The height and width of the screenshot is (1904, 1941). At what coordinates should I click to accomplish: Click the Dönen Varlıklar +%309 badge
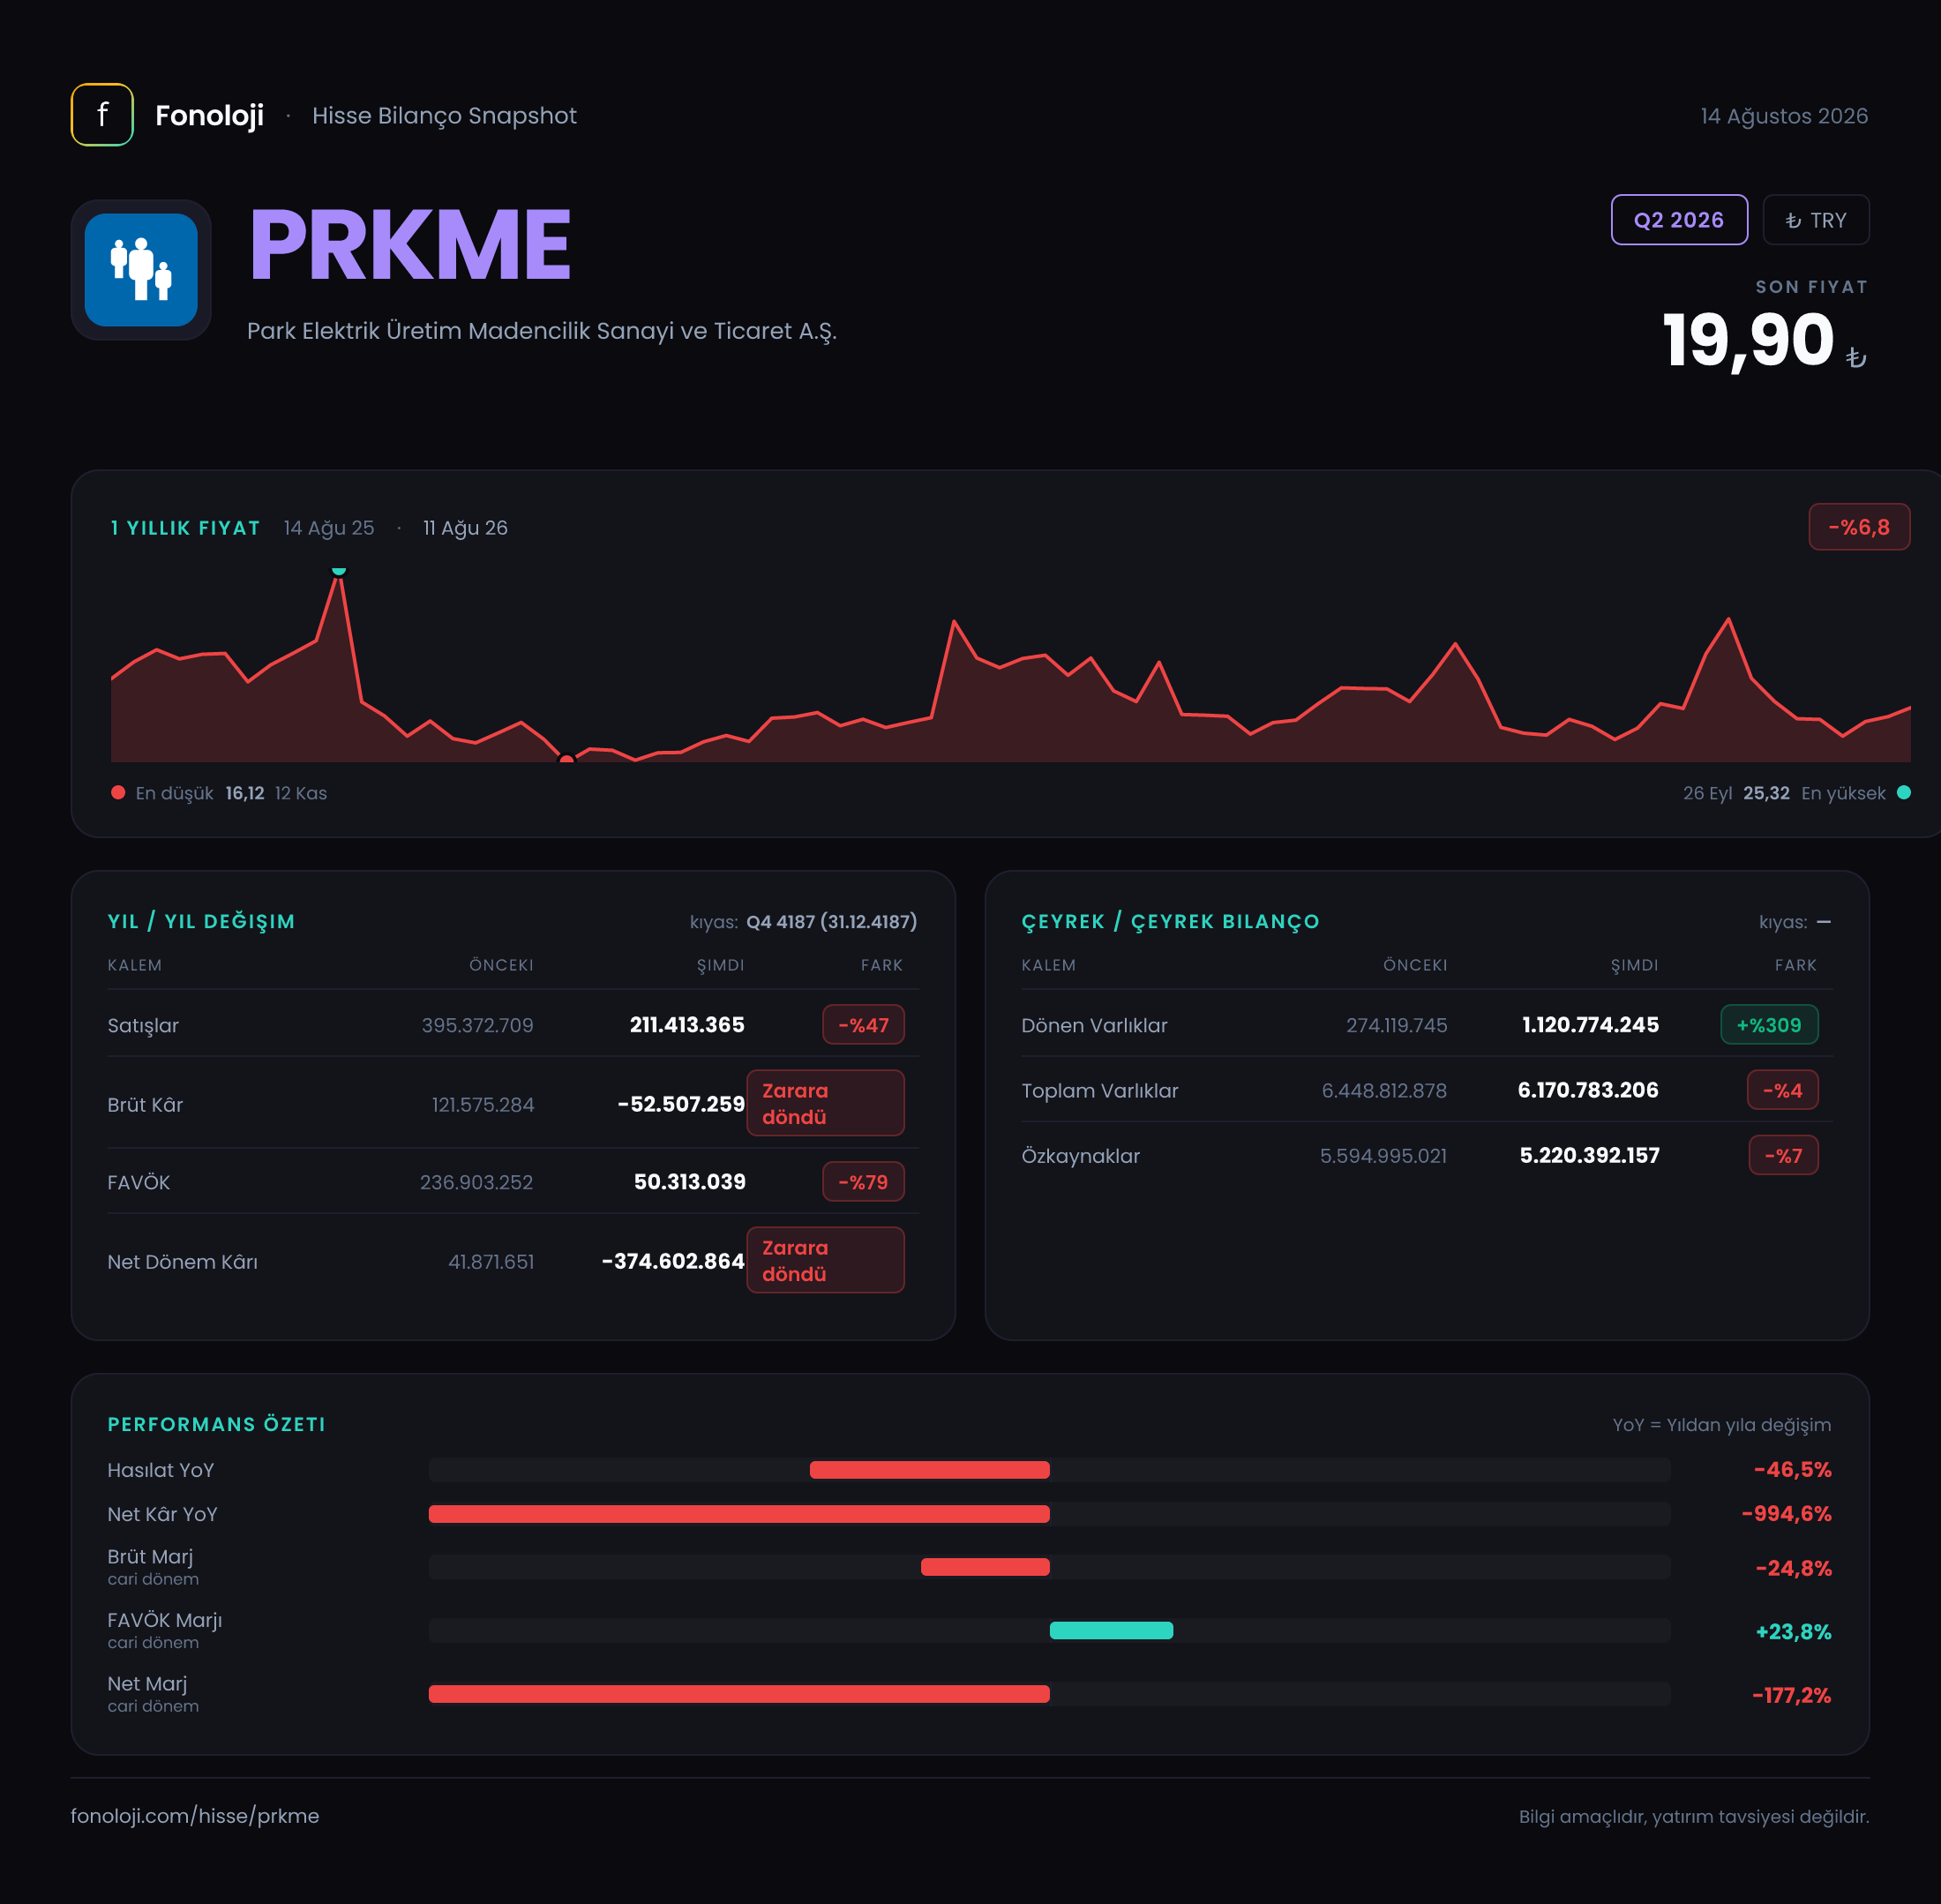(x=1769, y=1025)
